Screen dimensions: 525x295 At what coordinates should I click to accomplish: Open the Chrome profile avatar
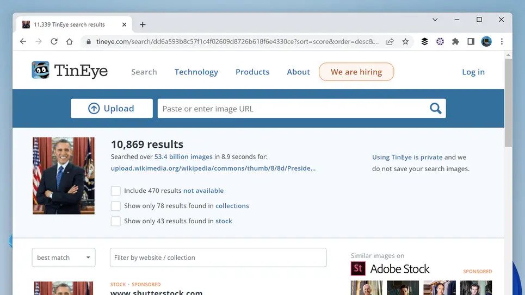(x=486, y=41)
